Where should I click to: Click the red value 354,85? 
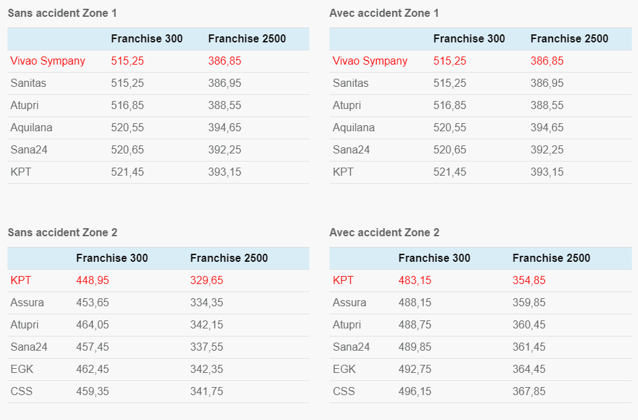(529, 281)
